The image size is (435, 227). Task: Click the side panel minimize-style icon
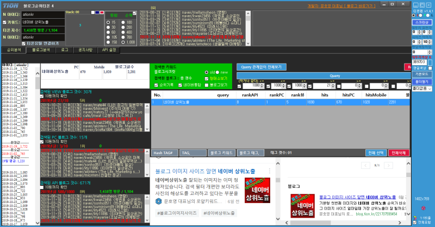pos(415,5)
